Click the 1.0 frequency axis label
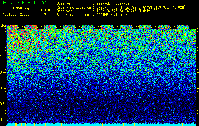Image resolution: width=199 pixels, height=126 pixels. (3, 57)
